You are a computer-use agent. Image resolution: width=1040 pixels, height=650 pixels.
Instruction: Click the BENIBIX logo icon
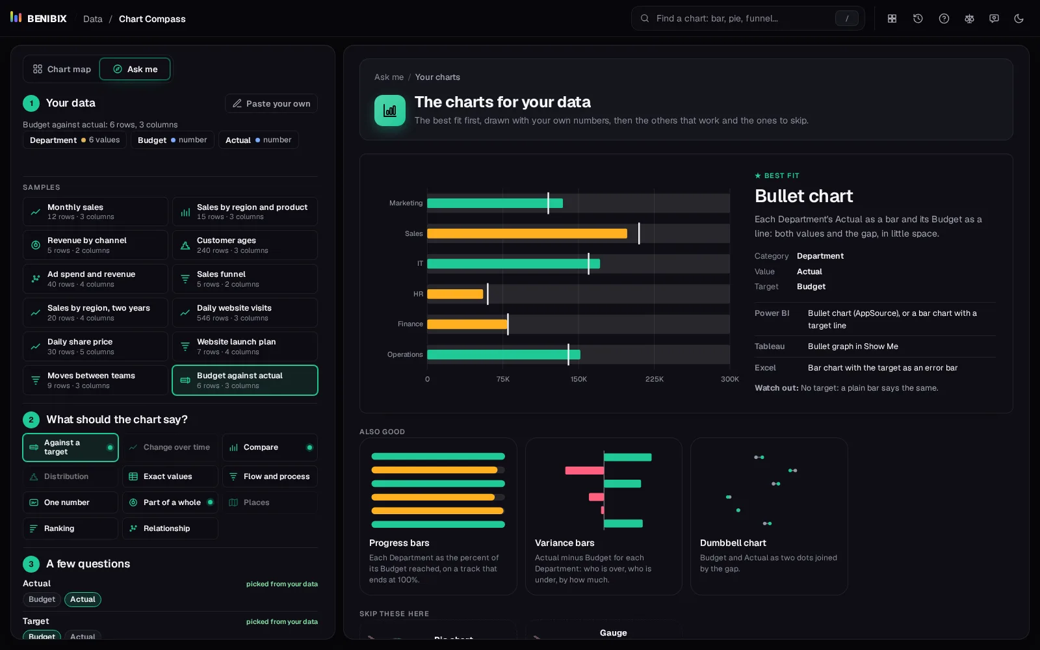[16, 18]
